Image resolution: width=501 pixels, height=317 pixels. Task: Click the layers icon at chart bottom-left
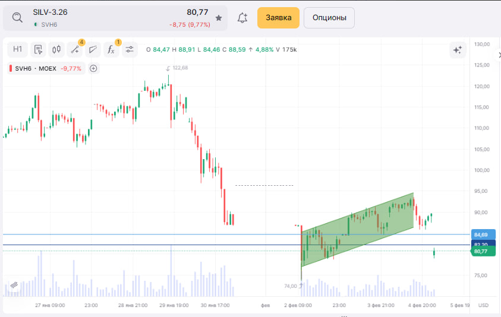click(x=14, y=286)
